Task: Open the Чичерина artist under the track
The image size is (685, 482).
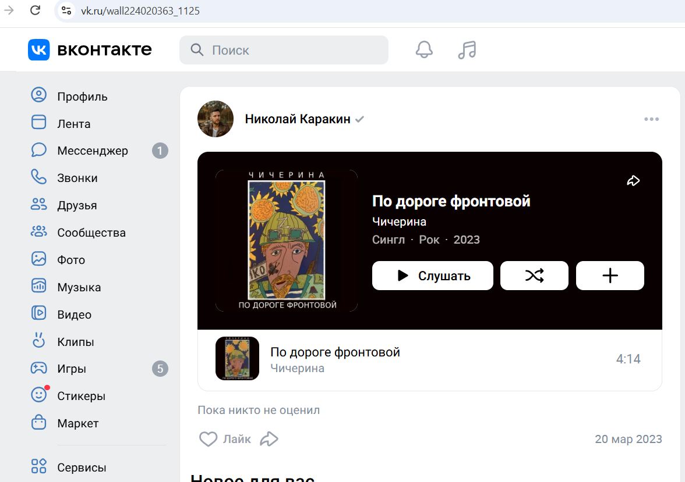Action: click(x=297, y=369)
